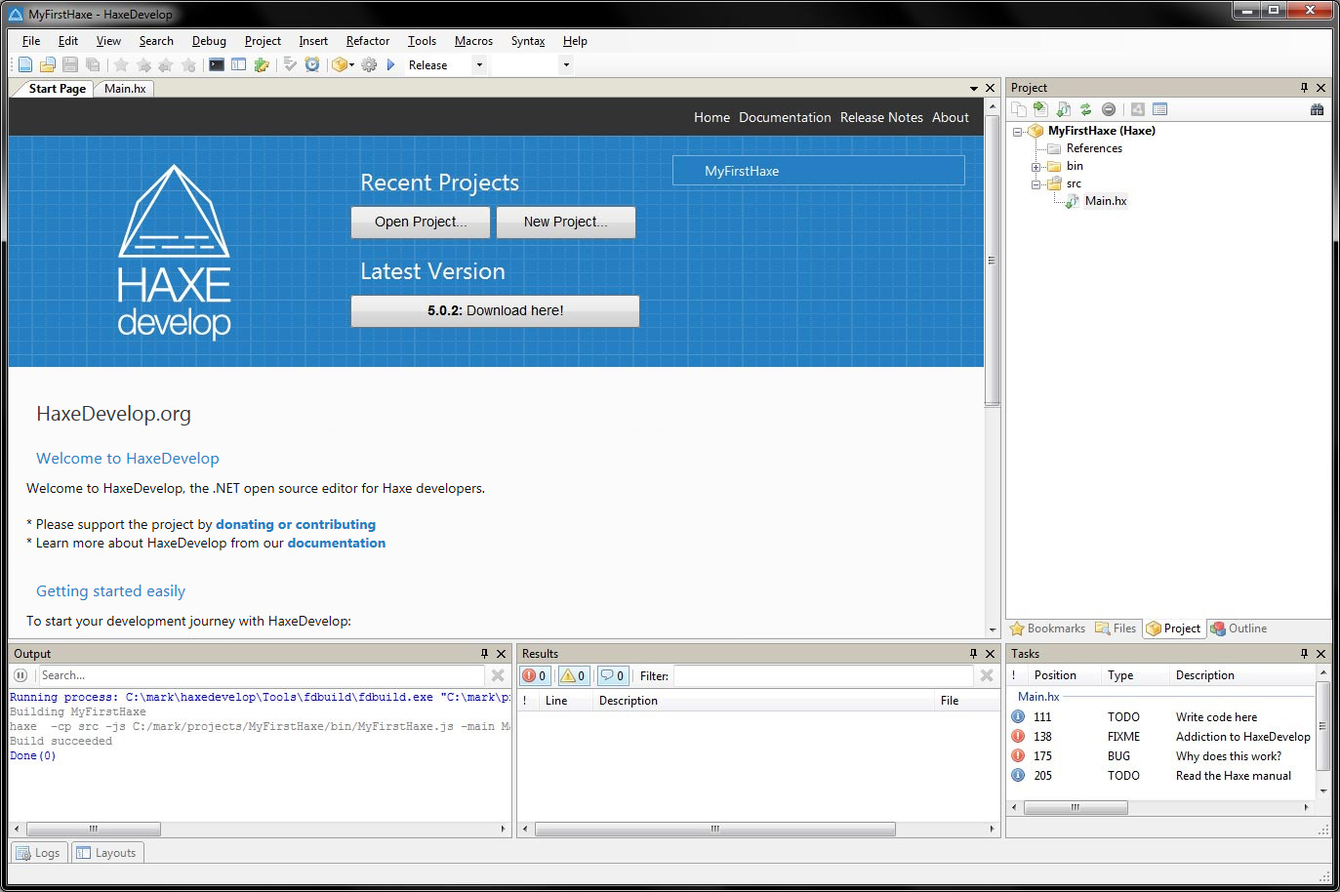This screenshot has width=1340, height=892.
Task: Click the binoculars find icon in Project panel
Action: (1317, 109)
